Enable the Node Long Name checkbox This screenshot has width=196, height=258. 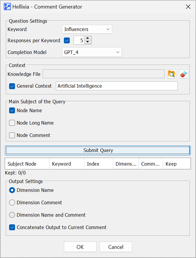(x=12, y=123)
